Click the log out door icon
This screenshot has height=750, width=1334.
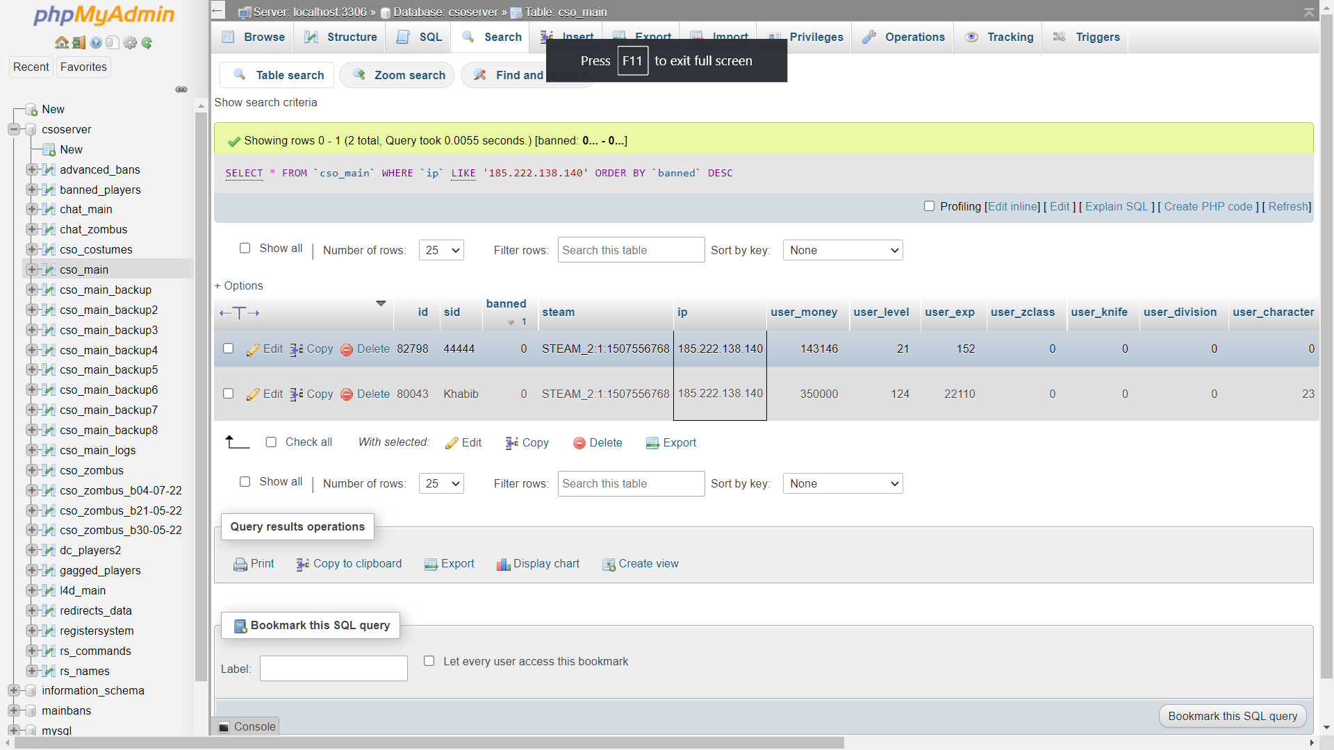[79, 43]
